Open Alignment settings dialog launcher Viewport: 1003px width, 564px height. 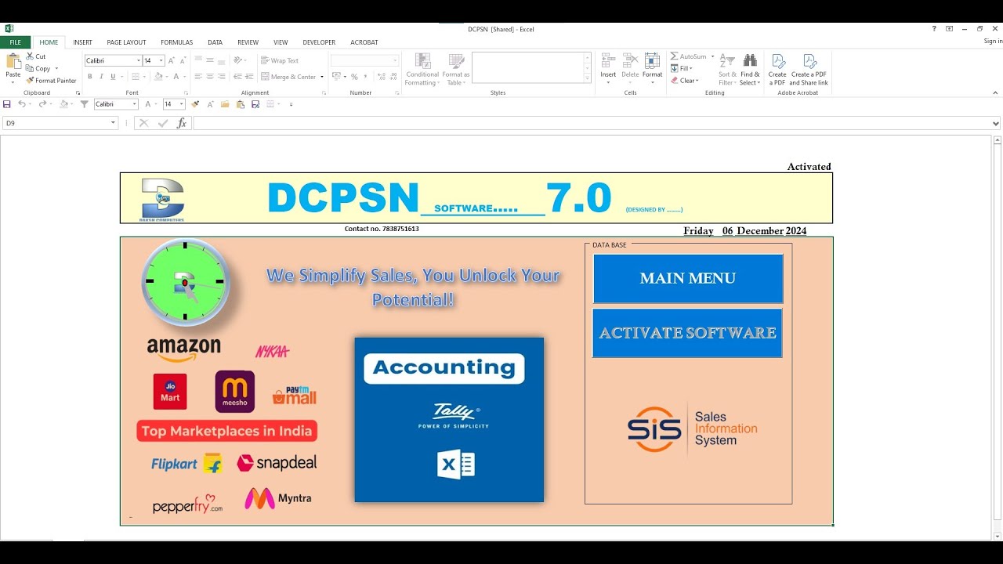324,92
